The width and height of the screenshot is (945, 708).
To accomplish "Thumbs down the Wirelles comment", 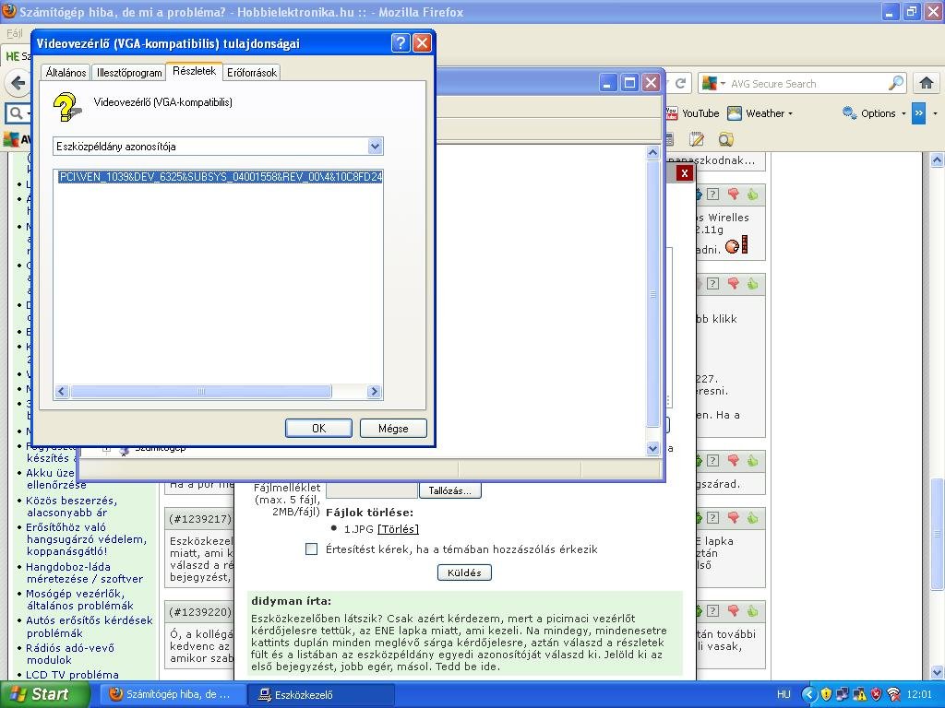I will pyautogui.click(x=733, y=194).
